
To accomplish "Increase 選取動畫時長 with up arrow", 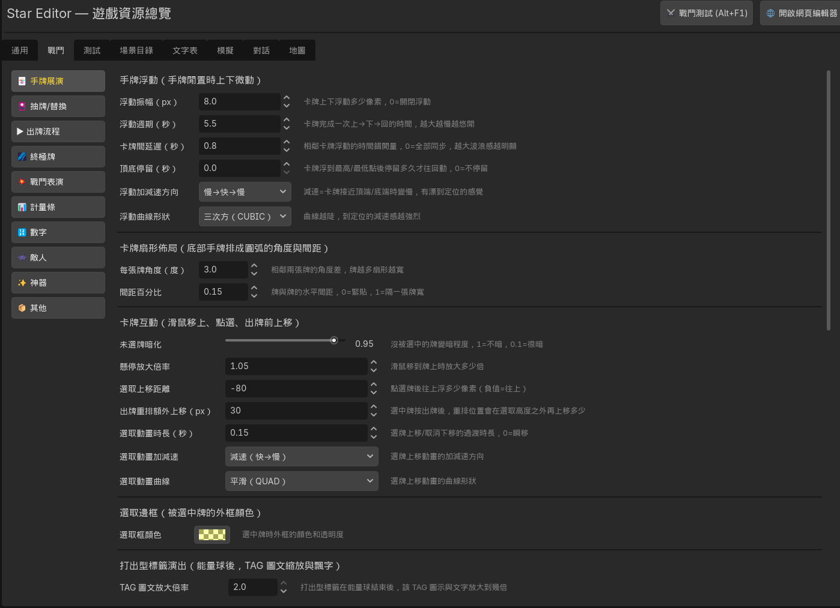I will [374, 429].
